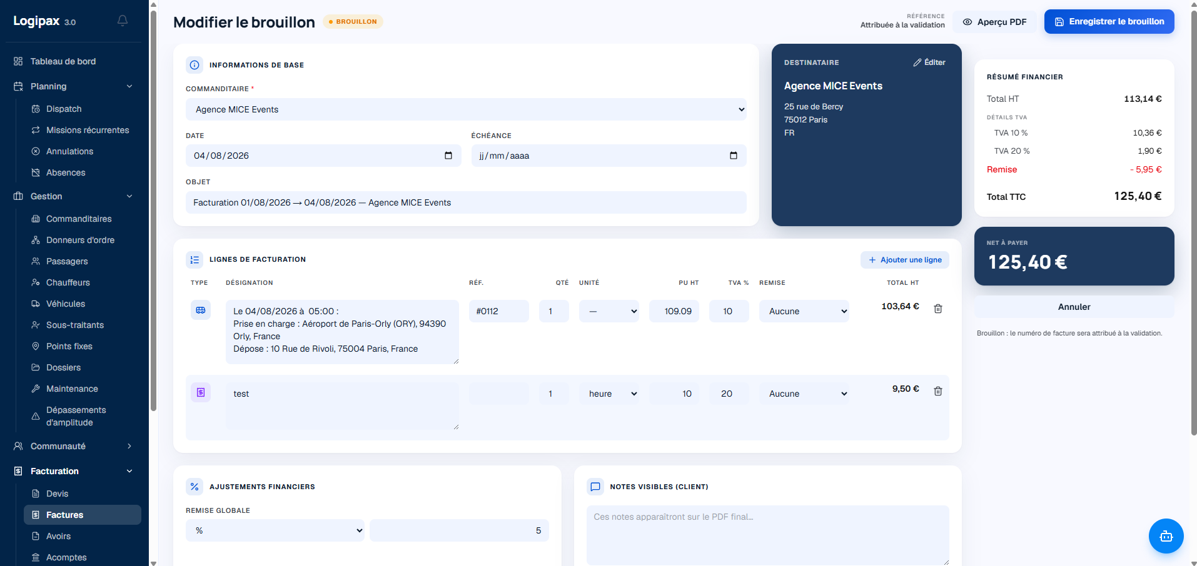Open the date picker calendar for Date
1197x566 pixels.
[448, 156]
